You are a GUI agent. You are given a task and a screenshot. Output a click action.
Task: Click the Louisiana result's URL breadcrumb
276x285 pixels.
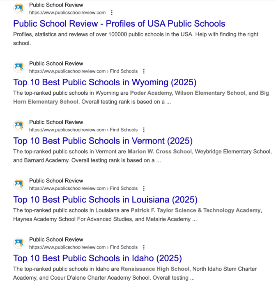click(83, 189)
